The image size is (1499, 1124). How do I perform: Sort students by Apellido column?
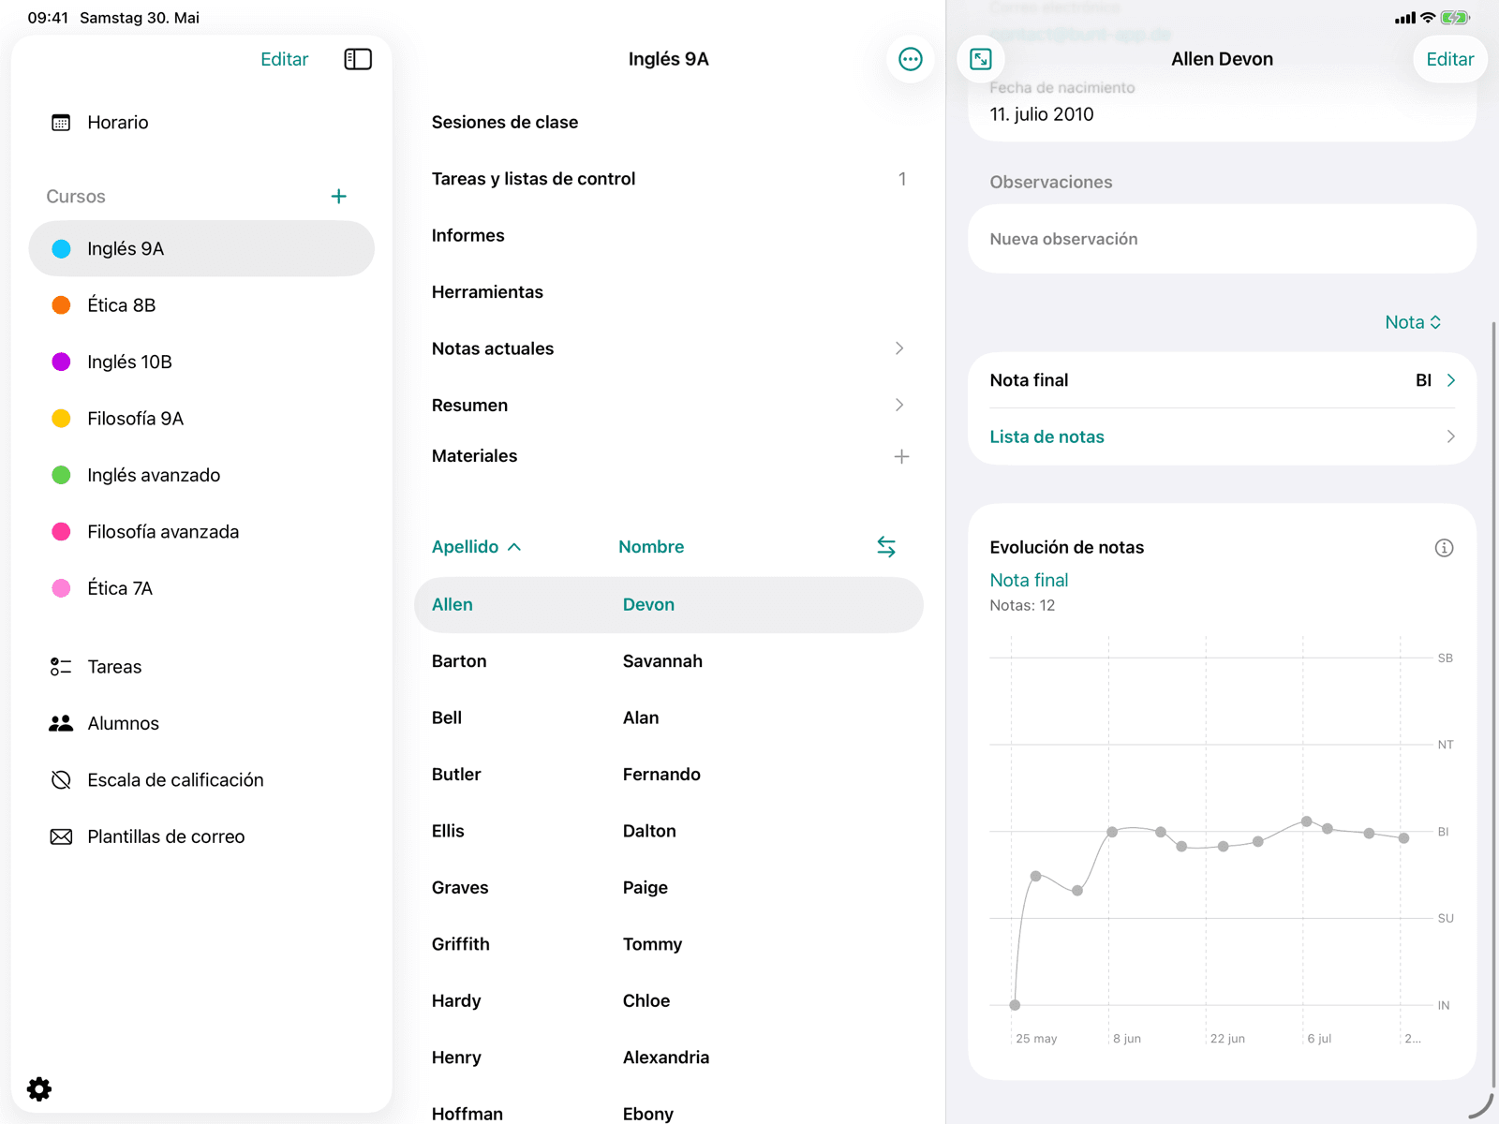coord(476,547)
